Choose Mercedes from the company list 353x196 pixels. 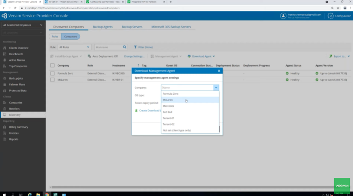pyautogui.click(x=190, y=106)
